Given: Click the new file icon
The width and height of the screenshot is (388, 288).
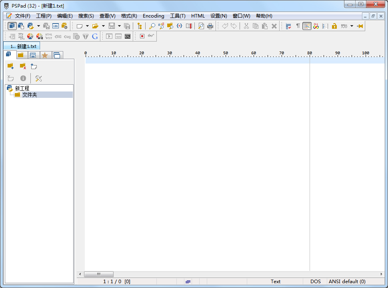Looking at the screenshot, I should tap(80, 26).
